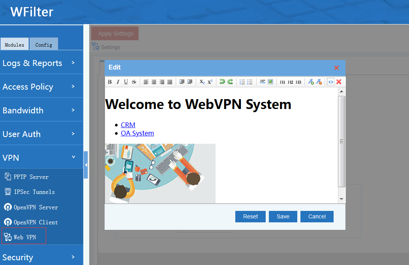Insert bulleted list

coord(250,82)
